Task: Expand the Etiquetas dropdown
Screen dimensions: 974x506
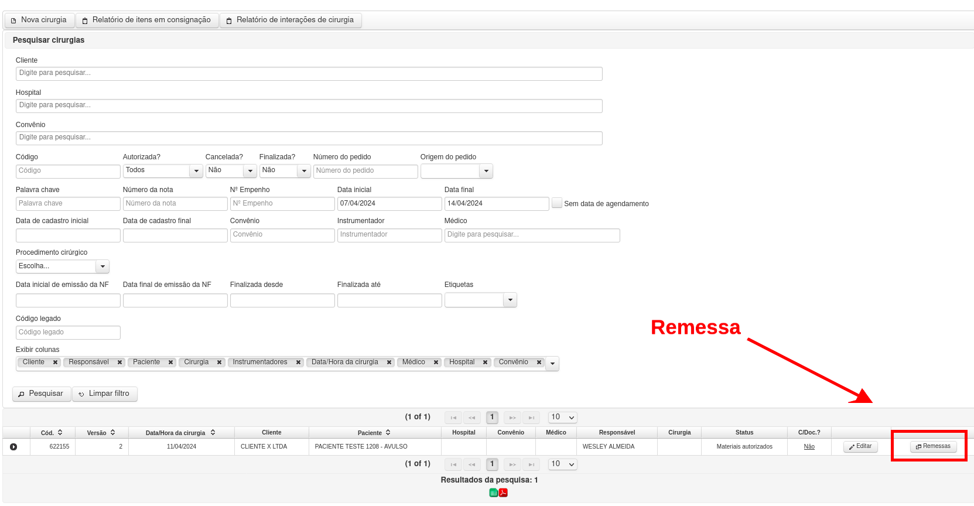Action: pyautogui.click(x=510, y=300)
